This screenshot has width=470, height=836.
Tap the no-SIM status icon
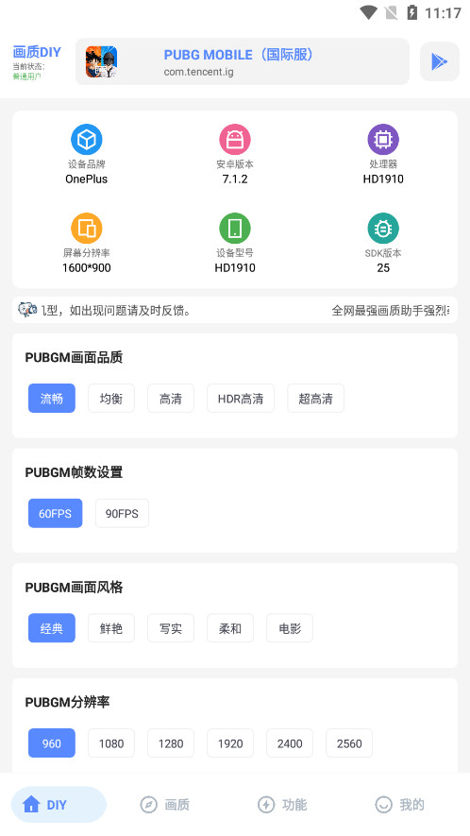(391, 12)
